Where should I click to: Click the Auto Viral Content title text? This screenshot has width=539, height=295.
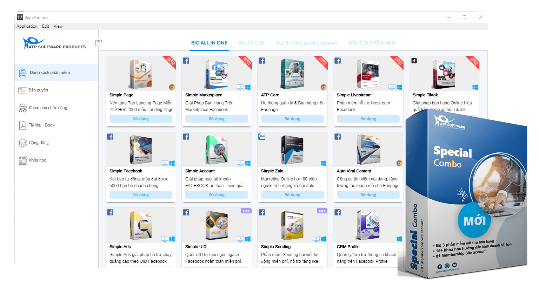[x=354, y=171]
